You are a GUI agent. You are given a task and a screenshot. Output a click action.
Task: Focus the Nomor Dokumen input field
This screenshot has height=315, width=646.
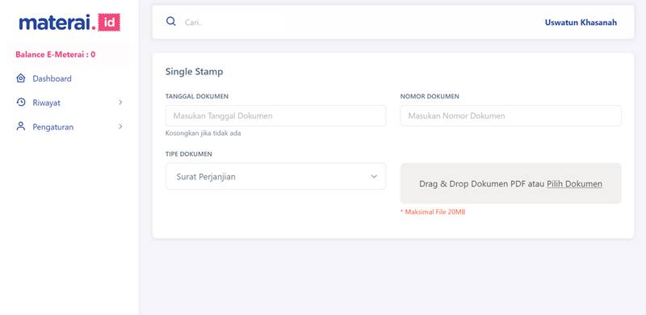click(x=511, y=115)
